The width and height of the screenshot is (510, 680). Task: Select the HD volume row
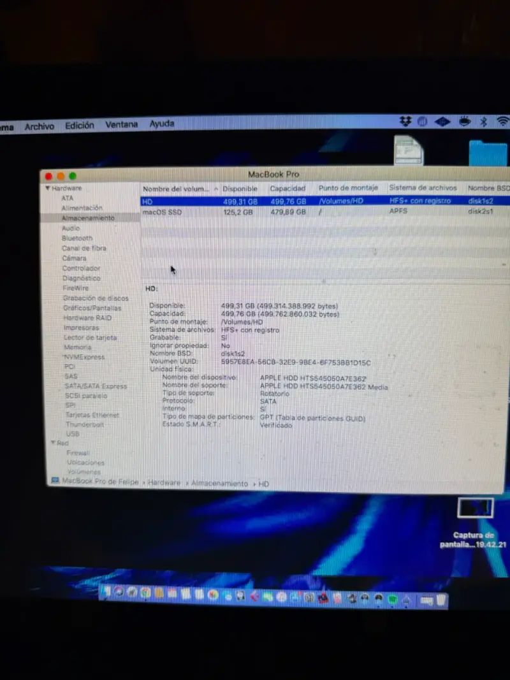325,201
